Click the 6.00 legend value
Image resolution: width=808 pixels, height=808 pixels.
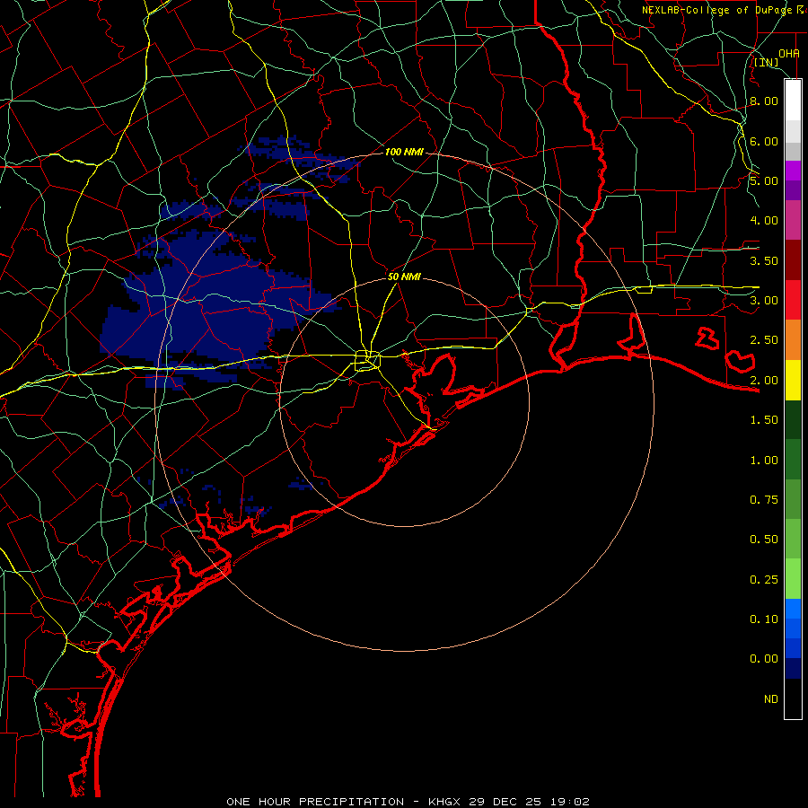tap(764, 141)
